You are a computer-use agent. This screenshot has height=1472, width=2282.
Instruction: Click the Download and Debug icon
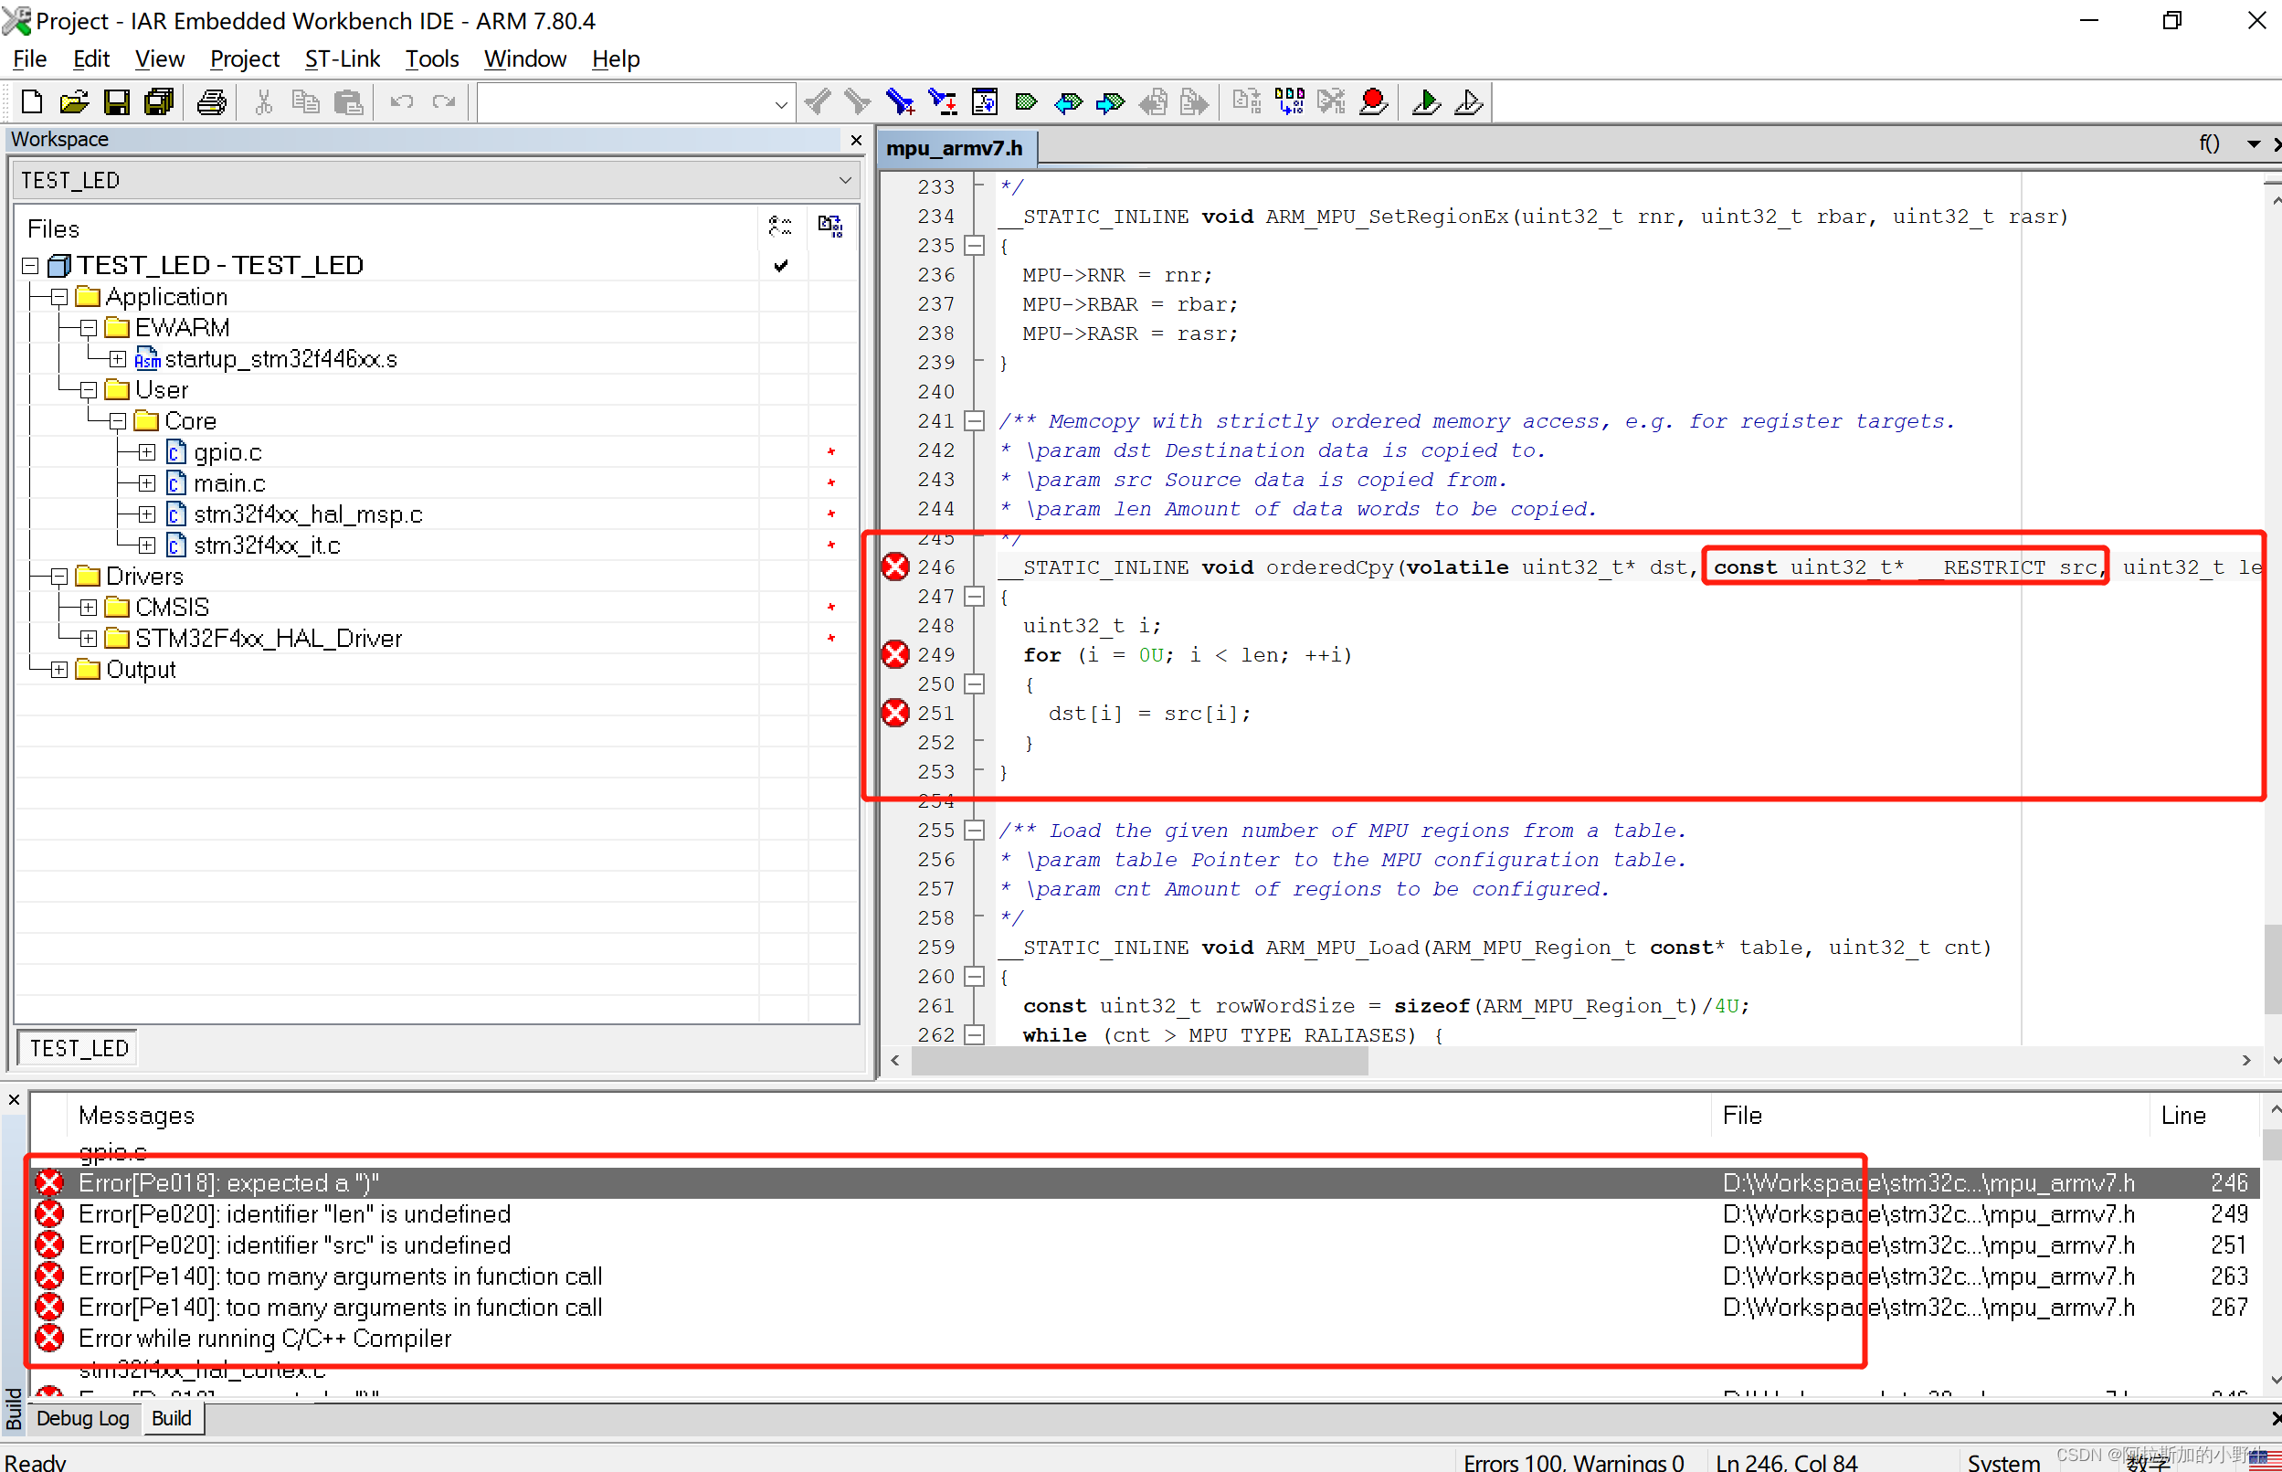pyautogui.click(x=1426, y=101)
